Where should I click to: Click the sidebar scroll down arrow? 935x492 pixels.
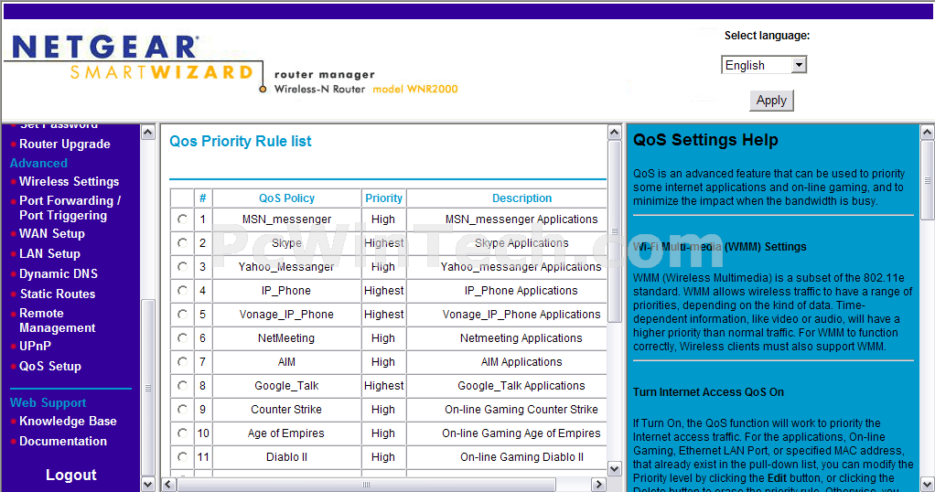pos(148,484)
